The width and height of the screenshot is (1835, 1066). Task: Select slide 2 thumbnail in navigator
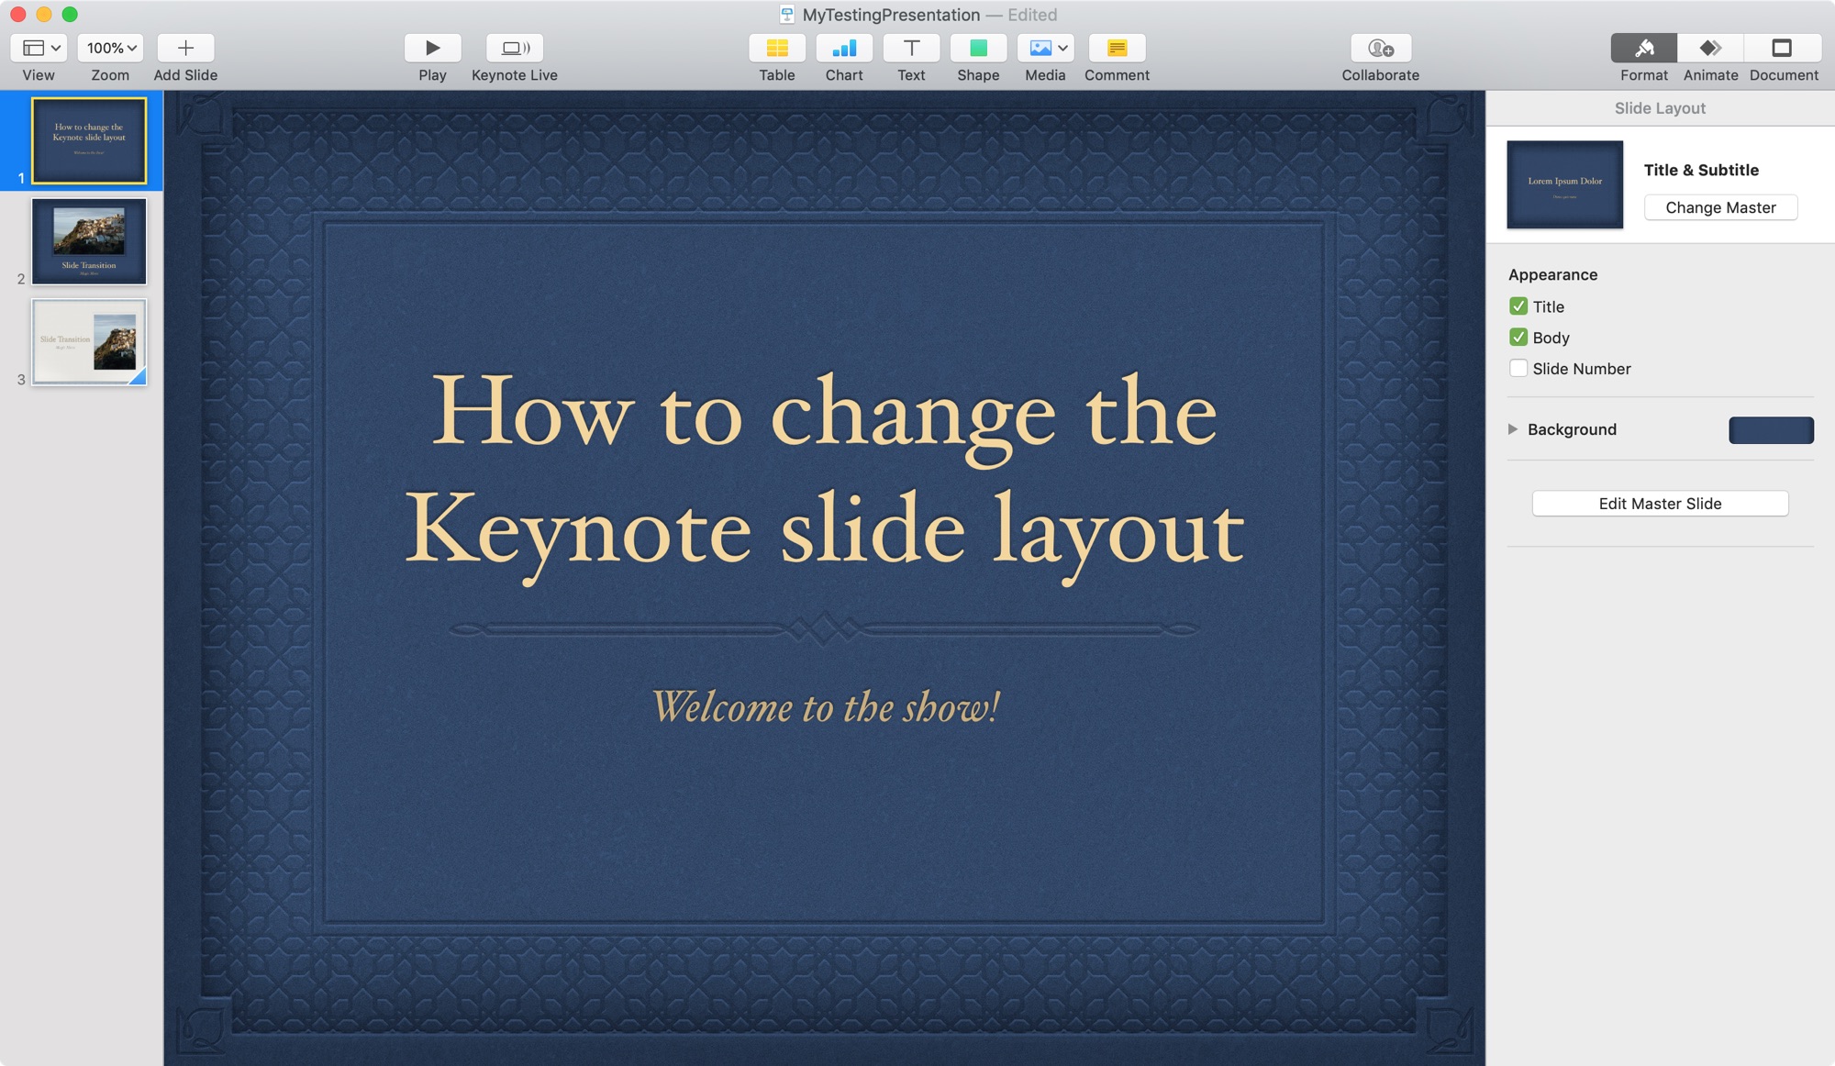coord(89,241)
